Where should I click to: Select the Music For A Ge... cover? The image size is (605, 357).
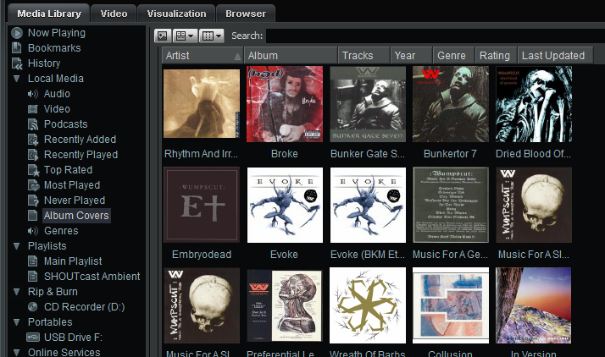click(451, 205)
